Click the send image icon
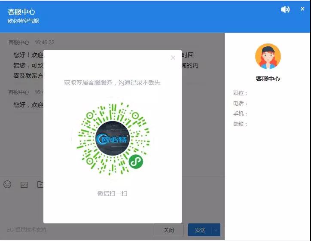311x241 pixels. pos(24,185)
